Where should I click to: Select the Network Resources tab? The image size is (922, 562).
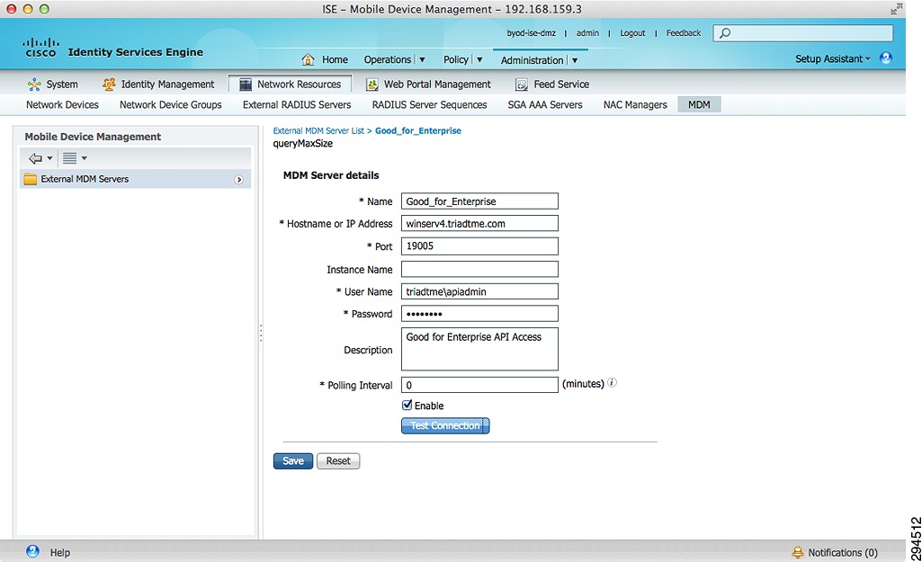pos(291,84)
